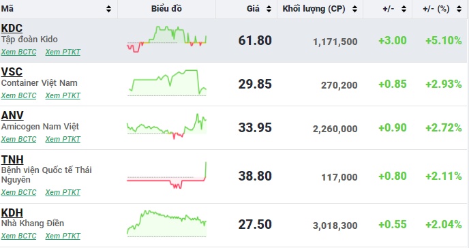
Task: View Xem PTKT for KDH
Action: coord(63,236)
